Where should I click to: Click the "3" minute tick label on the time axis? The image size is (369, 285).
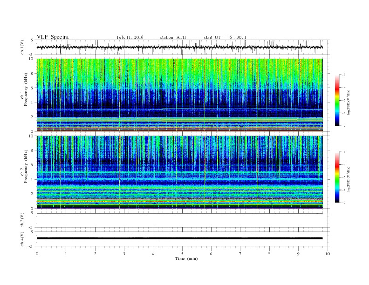tap(124, 254)
